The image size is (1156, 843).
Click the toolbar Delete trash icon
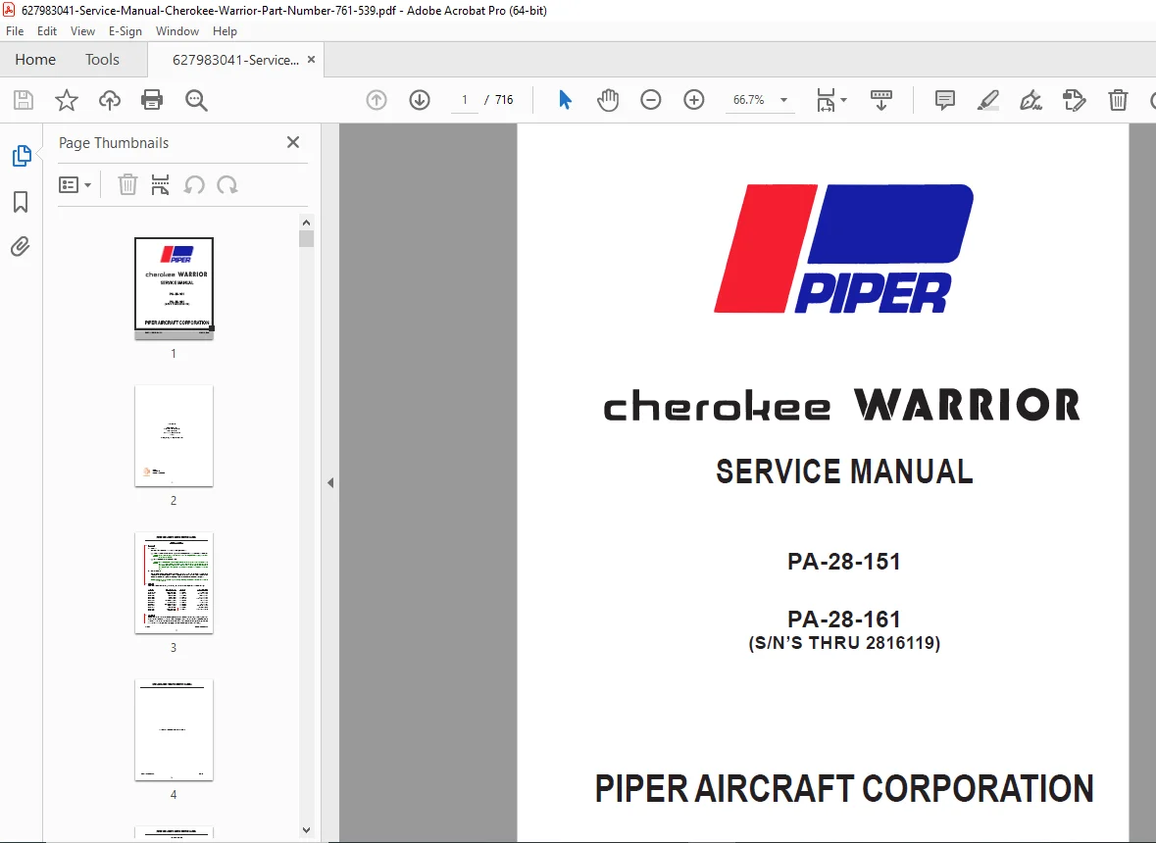(x=1118, y=100)
